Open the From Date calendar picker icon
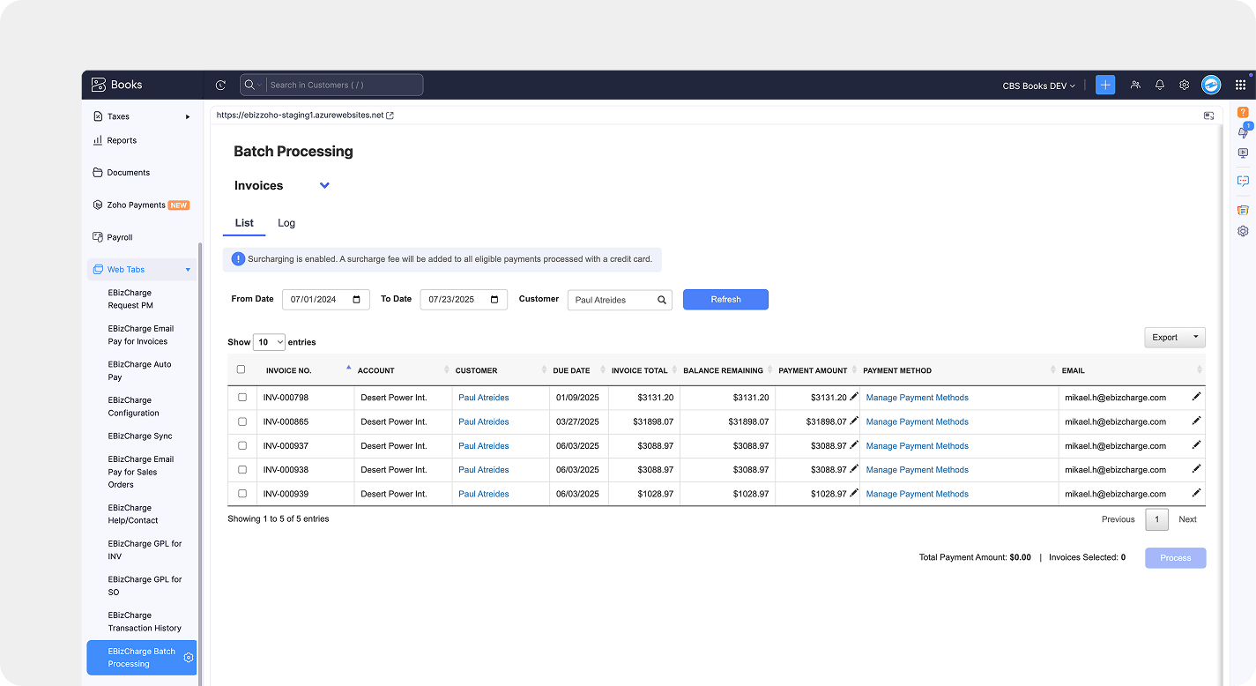 tap(356, 300)
